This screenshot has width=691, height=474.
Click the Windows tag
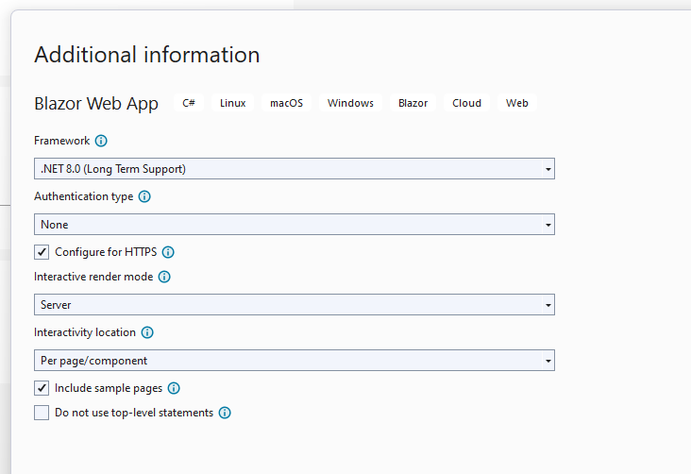tap(350, 103)
